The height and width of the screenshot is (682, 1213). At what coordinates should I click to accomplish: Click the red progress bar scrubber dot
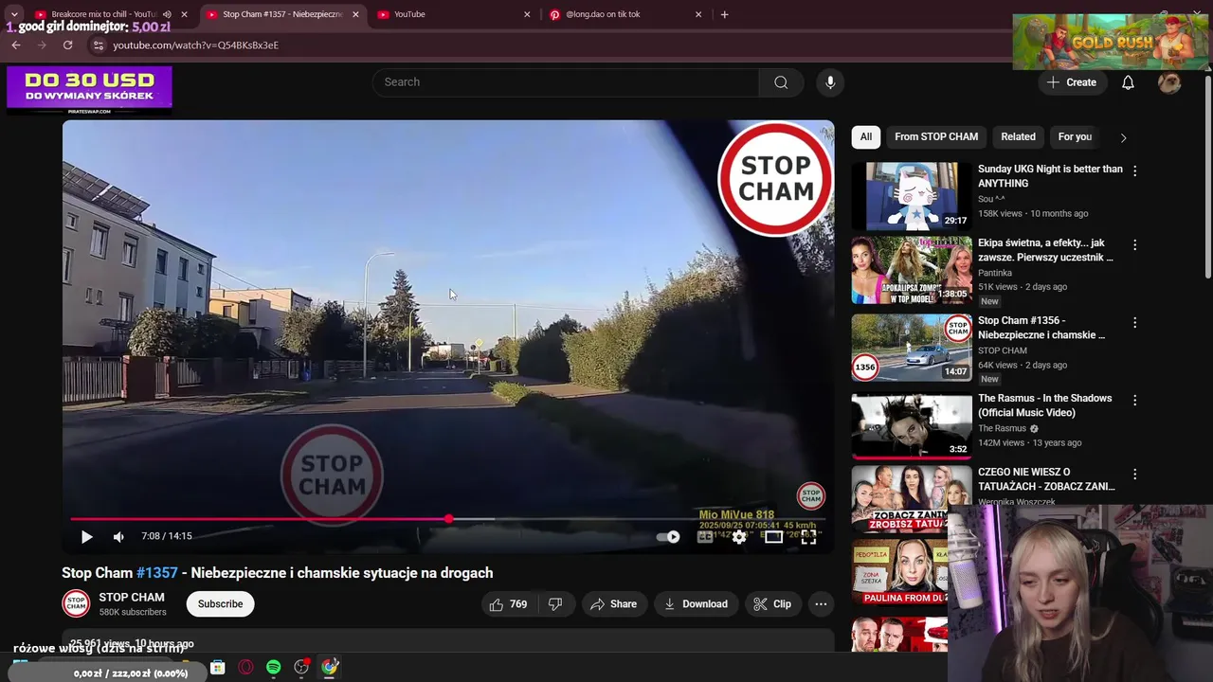pyautogui.click(x=448, y=519)
